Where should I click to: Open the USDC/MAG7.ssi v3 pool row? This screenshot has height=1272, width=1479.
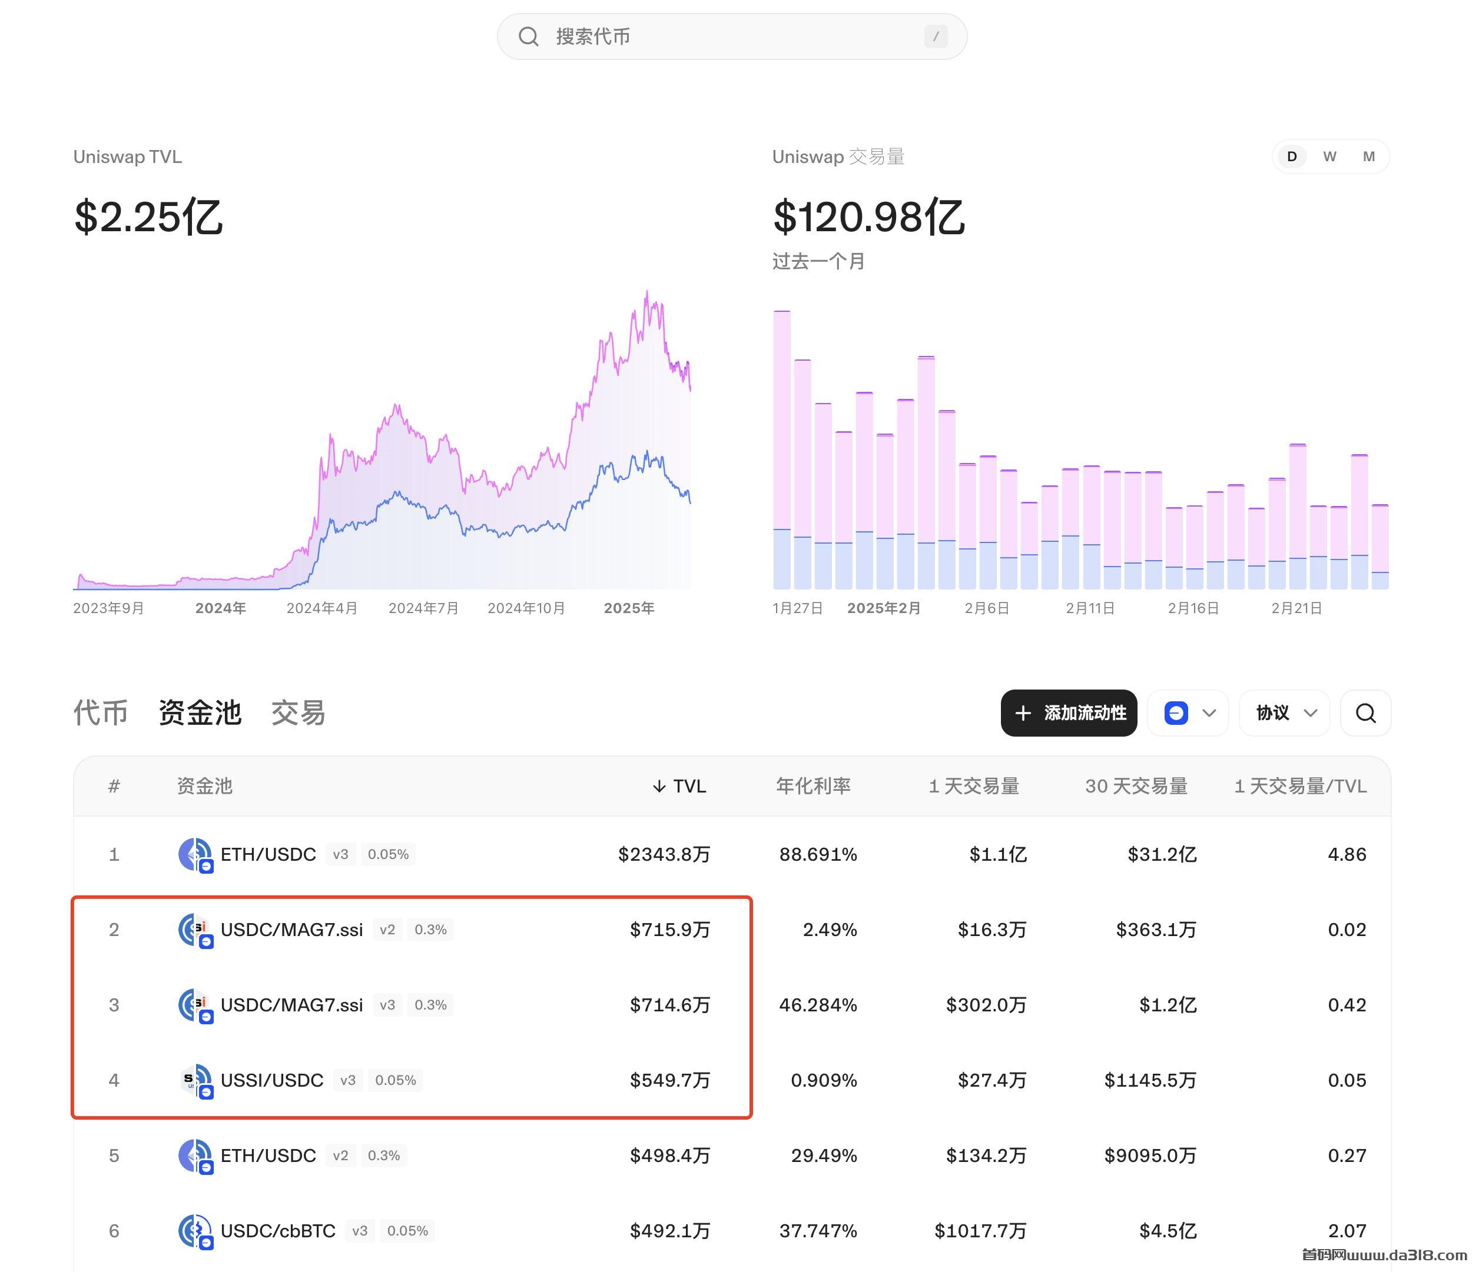coord(292,1004)
